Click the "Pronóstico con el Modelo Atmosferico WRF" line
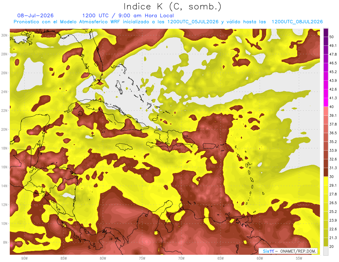The width and height of the screenshot is (339, 262). pyautogui.click(x=168, y=22)
